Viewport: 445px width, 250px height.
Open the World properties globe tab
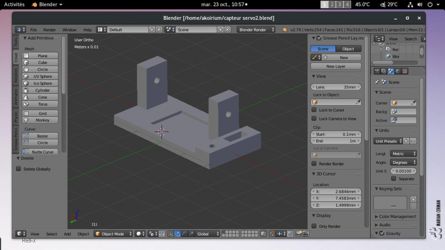pos(397,71)
